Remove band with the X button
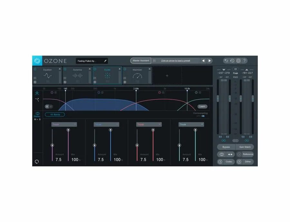Screen dimensions: 290x222 tap(47, 106)
